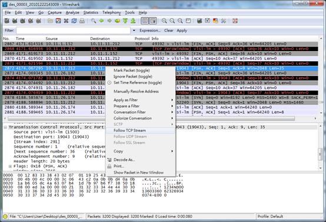Choose Mark Packet (toggle)
The height and width of the screenshot is (222, 326).
(132, 70)
